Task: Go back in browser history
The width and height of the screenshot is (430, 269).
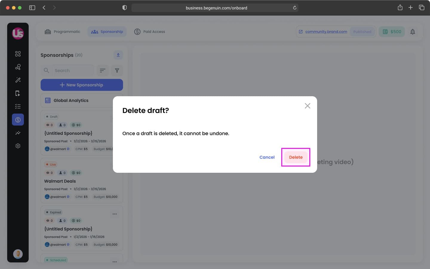Action: [44, 8]
